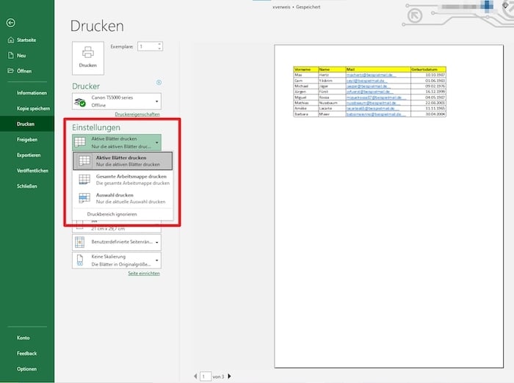Viewport: 514px width, 383px height.
Task: Select Aktive Blätter drucken option
Action: point(123,161)
